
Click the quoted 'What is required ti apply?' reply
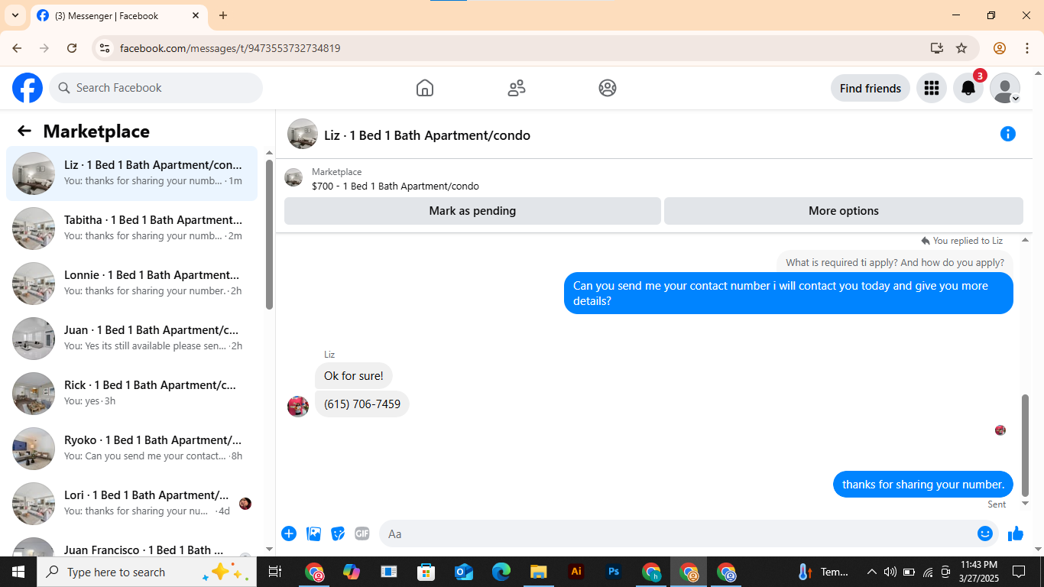pos(895,263)
